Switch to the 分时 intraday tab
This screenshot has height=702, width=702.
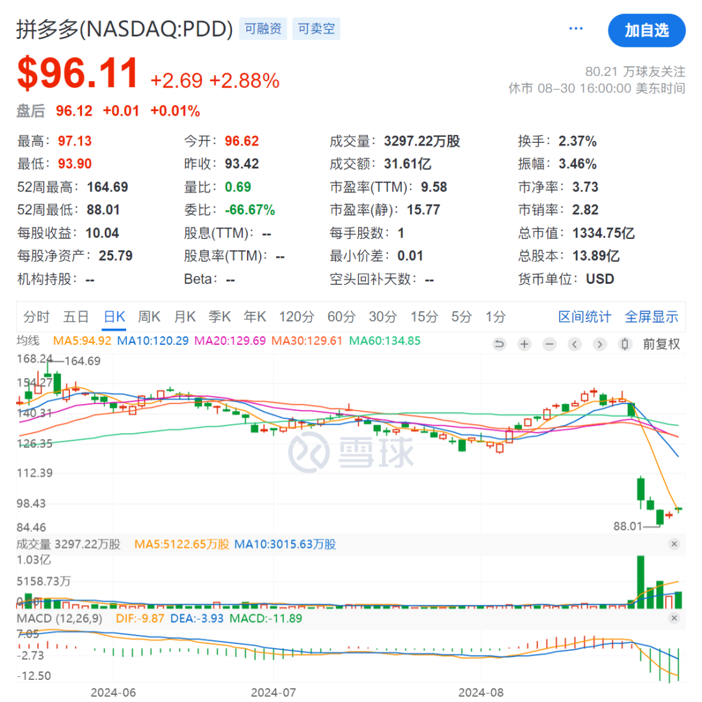pos(36,317)
